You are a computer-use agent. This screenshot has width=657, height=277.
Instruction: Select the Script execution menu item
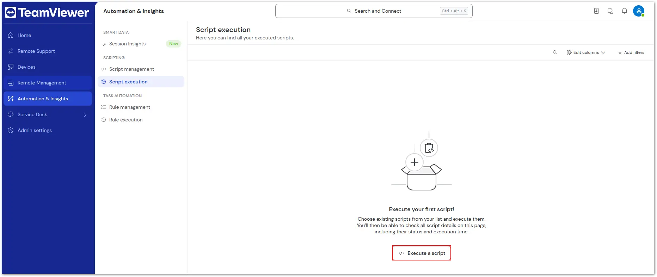pyautogui.click(x=141, y=82)
